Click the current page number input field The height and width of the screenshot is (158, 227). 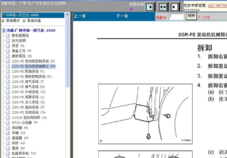[x=176, y=17]
